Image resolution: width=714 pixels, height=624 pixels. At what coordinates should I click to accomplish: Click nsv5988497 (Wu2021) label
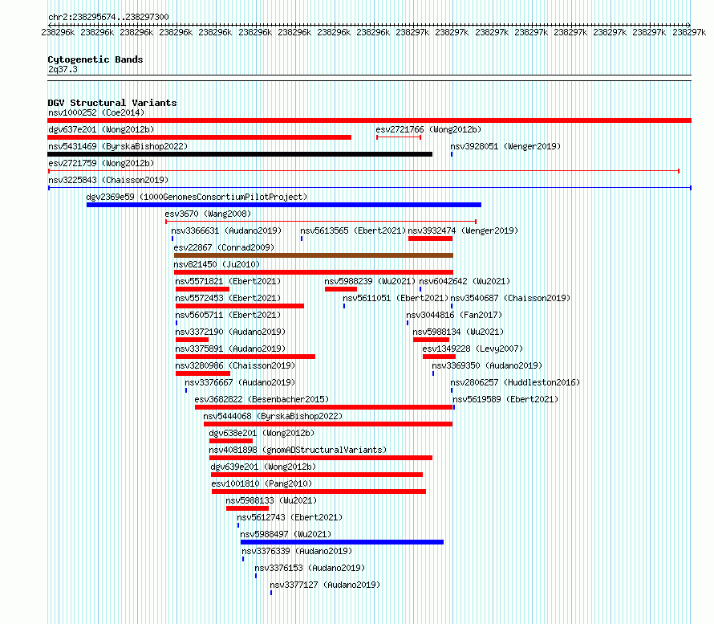(x=286, y=534)
